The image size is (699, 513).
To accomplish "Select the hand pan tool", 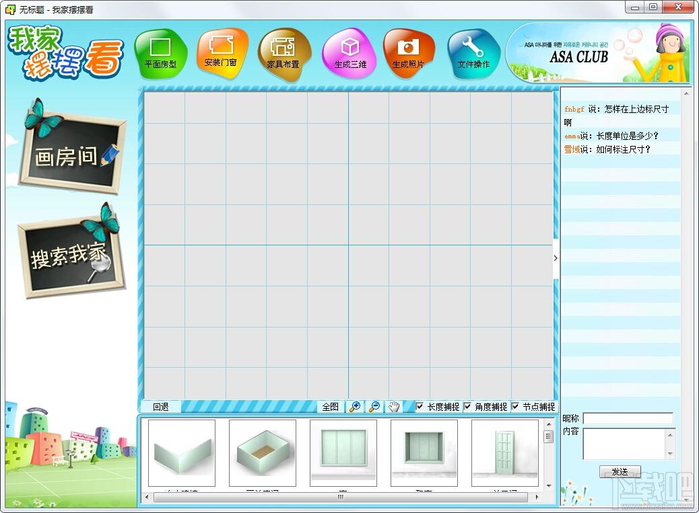I will point(394,407).
